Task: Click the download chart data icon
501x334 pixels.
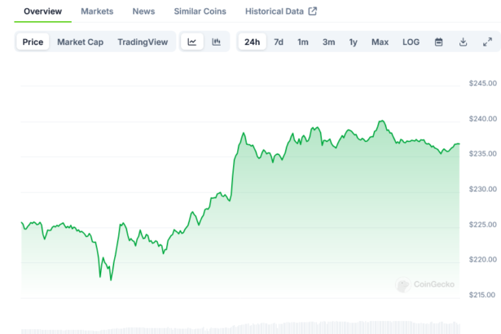Action: [463, 42]
